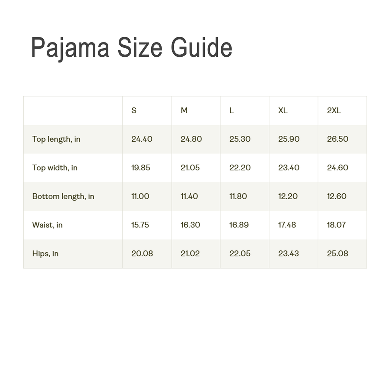This screenshot has width=392, height=392.
Task: Click the 25.08 hips cell
Action: click(x=338, y=253)
